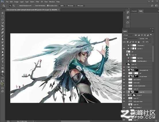This screenshot has height=122, width=159.
Task: Lock transparent pixels icon in Layers
Action: tap(128, 42)
